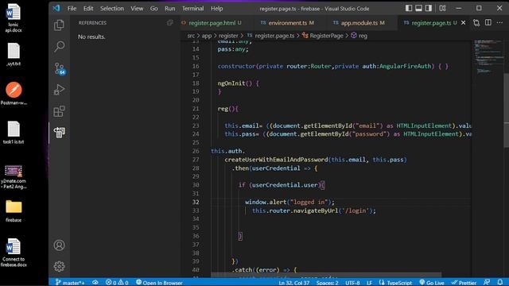This screenshot has width=509, height=286.
Task: Select the References view icon
Action: (59, 133)
